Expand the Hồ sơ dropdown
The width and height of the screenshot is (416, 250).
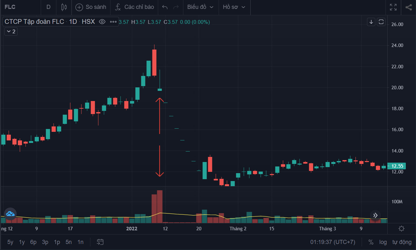[x=234, y=7]
